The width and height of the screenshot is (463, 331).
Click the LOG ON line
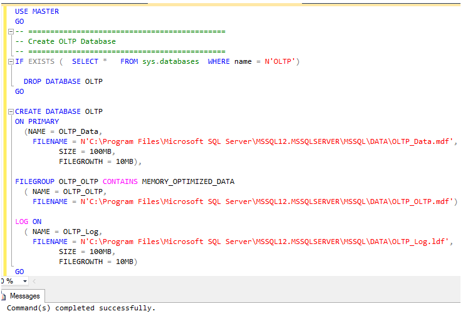click(28, 222)
